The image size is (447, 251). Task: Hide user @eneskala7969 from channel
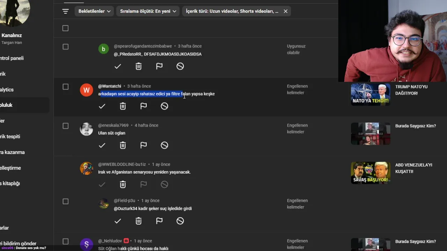coord(164,145)
